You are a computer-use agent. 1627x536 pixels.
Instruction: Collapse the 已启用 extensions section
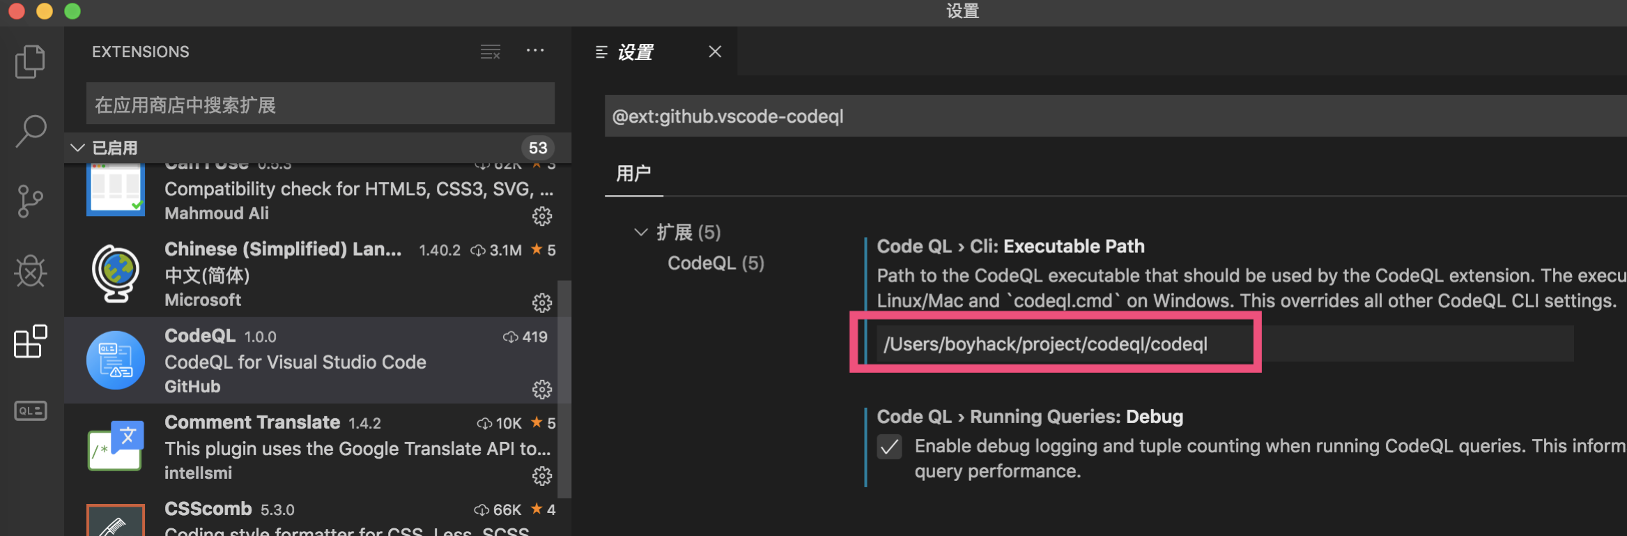(78, 148)
